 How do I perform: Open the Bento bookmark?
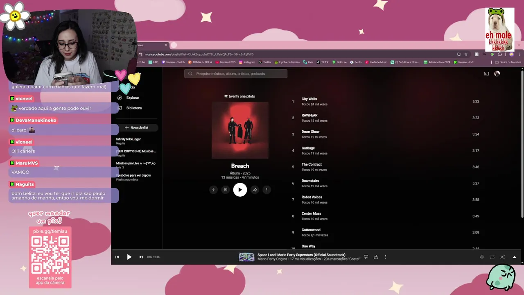pyautogui.click(x=356, y=62)
